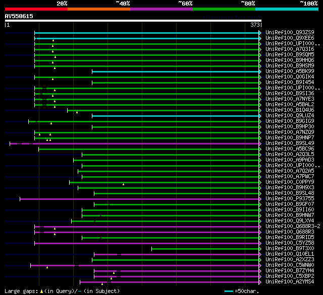This screenshot has height=295, width=323.
Task: Click the UniRef100_Q9LXV4 label
Action: (x=290, y=221)
